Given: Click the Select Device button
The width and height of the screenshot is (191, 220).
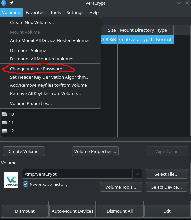Looking at the screenshot, I should pyautogui.click(x=167, y=187).
